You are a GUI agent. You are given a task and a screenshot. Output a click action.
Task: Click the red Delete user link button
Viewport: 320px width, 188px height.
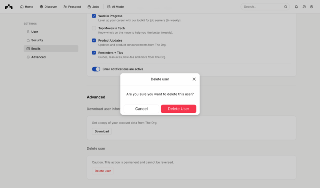[103, 171]
